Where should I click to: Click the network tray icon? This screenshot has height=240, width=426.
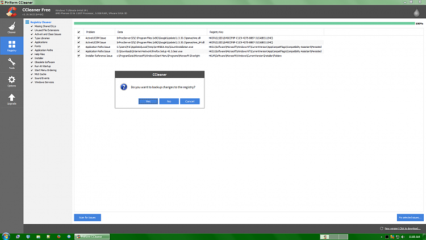398,237
